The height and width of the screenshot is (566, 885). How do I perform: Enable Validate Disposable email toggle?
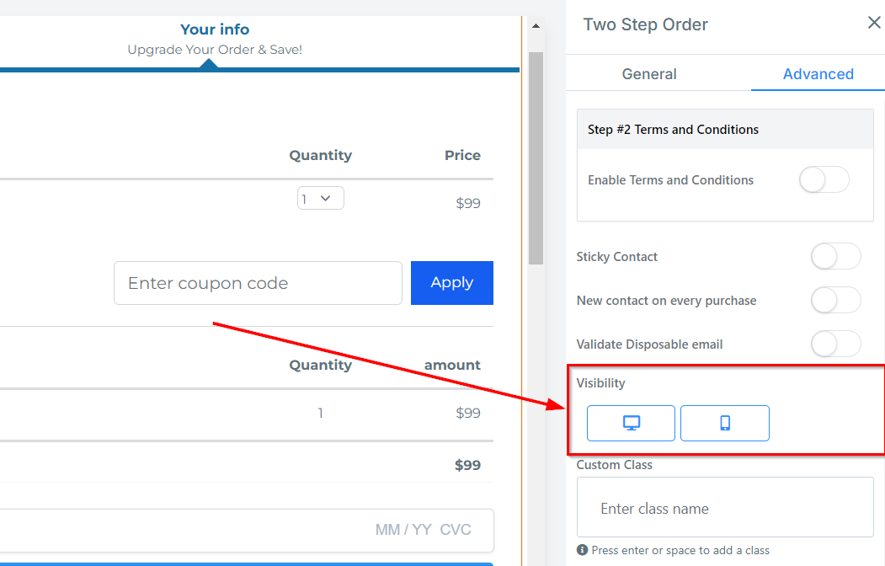[835, 344]
